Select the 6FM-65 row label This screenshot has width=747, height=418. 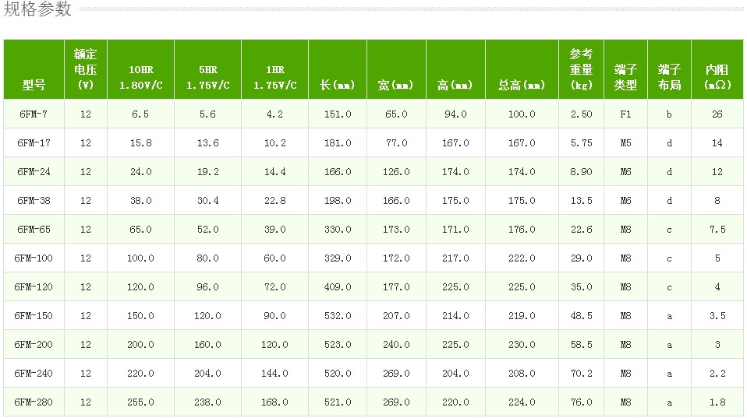(x=34, y=229)
